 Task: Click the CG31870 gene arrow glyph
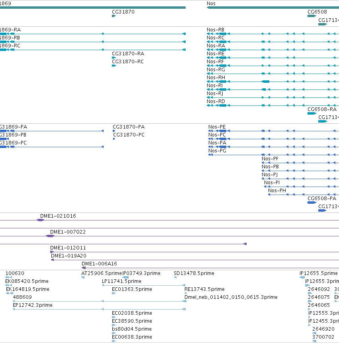point(114,16)
